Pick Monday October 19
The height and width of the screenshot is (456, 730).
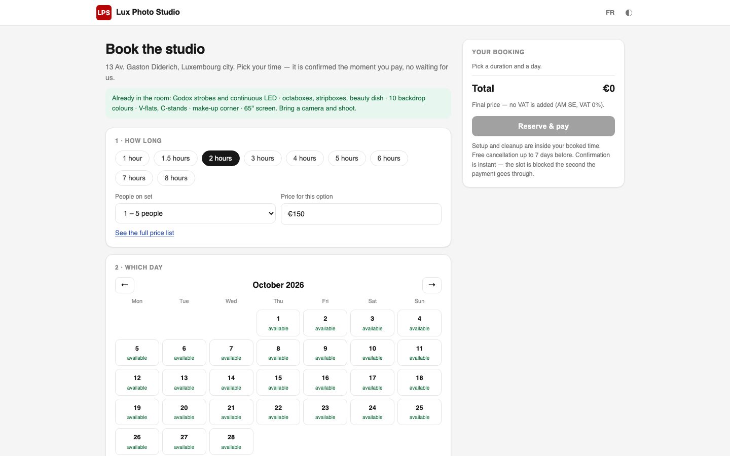coord(137,412)
